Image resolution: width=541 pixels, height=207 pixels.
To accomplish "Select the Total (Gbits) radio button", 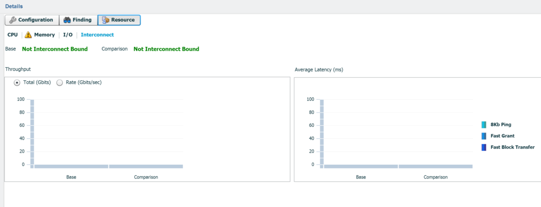I will pyautogui.click(x=17, y=83).
